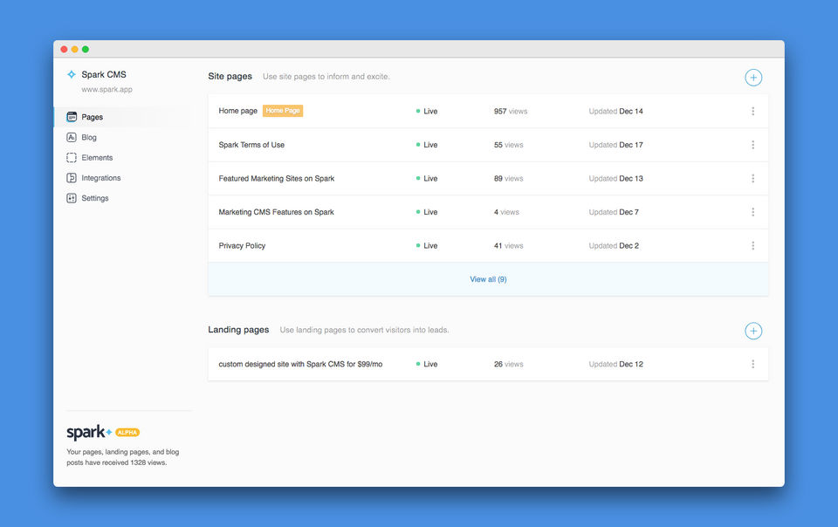This screenshot has height=527, width=838.
Task: Open the Home page entry
Action: [237, 111]
